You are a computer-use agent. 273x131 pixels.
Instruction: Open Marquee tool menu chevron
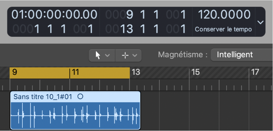[x=135, y=56]
